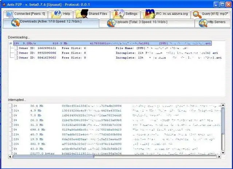Select the Downloads sub-tab
This screenshot has height=169, width=233.
pyautogui.click(x=51, y=23)
